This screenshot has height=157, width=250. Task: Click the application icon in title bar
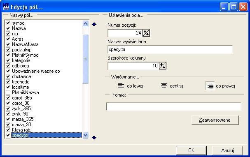[6, 7]
